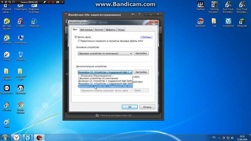Viewport: 251px width, 141px height.
Task: Open the Winamp desktop shortcut
Action: [x=7, y=107]
